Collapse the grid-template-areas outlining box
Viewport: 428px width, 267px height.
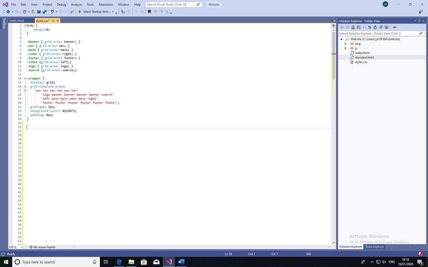point(25,87)
